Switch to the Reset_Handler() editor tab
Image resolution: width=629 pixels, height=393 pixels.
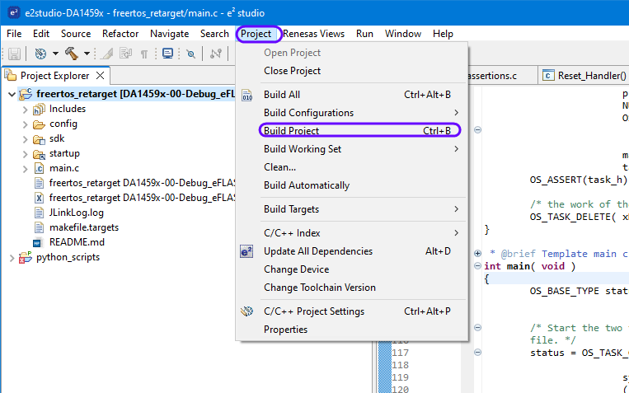584,76
